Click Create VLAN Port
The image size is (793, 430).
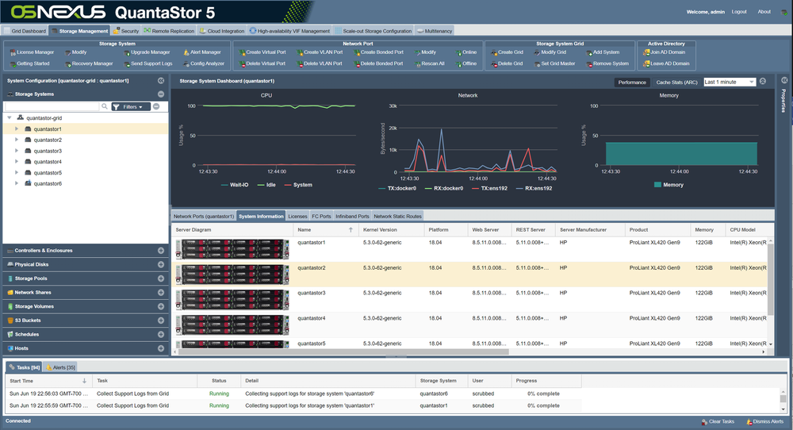320,52
